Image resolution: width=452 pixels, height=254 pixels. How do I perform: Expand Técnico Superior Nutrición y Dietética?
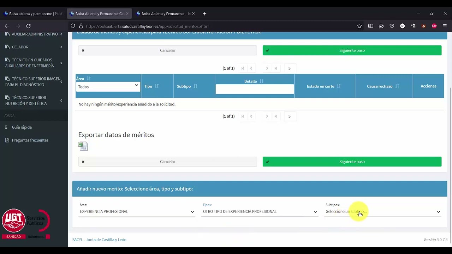(x=34, y=101)
